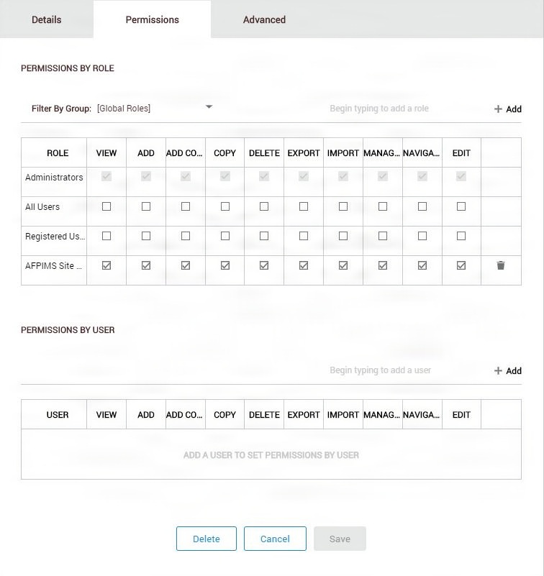Click the 'AFPIMS Site ...' role name
The image size is (544, 576).
pos(54,265)
